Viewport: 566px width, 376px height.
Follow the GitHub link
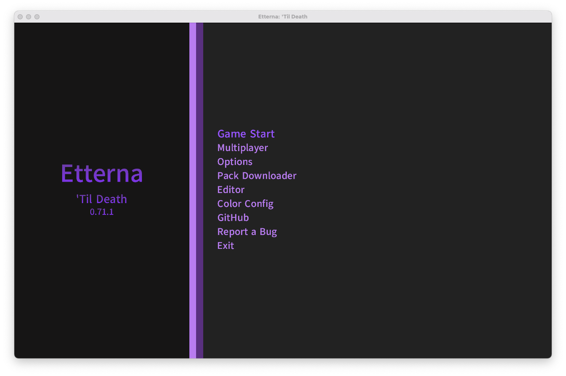pos(233,217)
